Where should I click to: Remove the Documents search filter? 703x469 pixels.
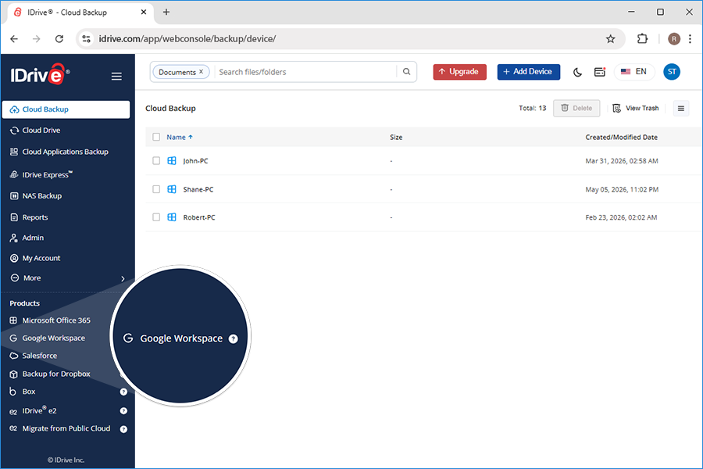202,72
